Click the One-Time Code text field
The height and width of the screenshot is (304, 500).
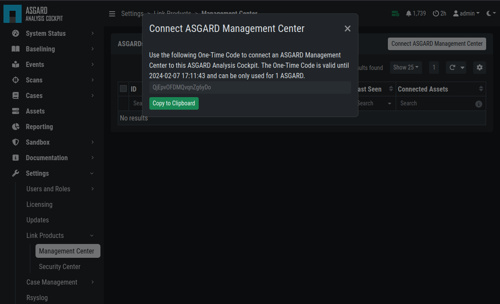[250, 88]
